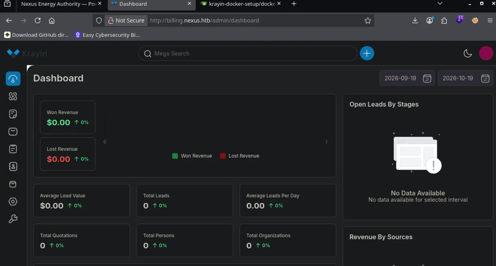496x266 pixels.
Task: Open the Firefox hamburger application menu
Action: pyautogui.click(x=490, y=21)
